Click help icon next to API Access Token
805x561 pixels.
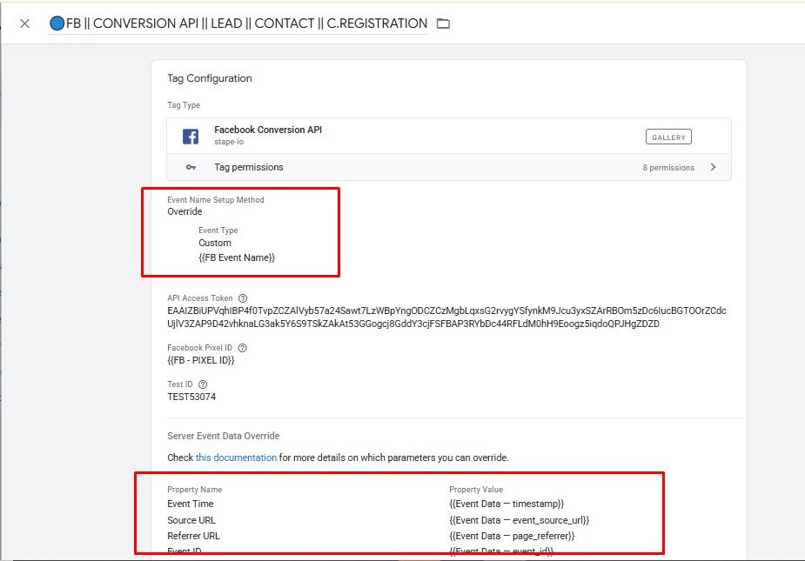(243, 298)
